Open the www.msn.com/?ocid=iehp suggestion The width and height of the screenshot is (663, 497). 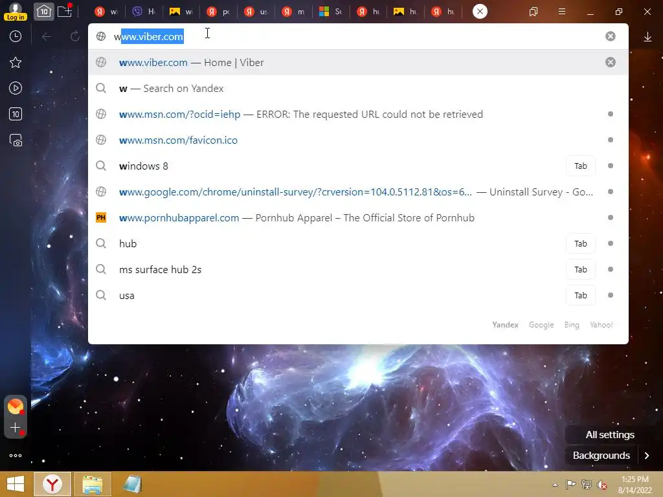(357, 114)
